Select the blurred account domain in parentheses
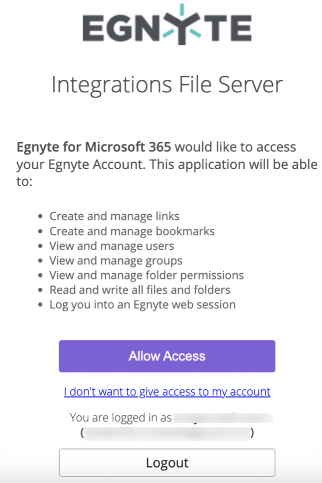This screenshot has height=483, width=322. pos(167,433)
